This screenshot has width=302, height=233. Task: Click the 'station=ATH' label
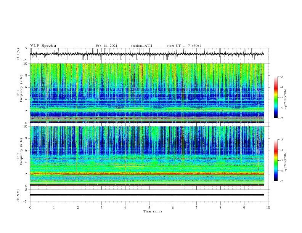[x=141, y=46]
